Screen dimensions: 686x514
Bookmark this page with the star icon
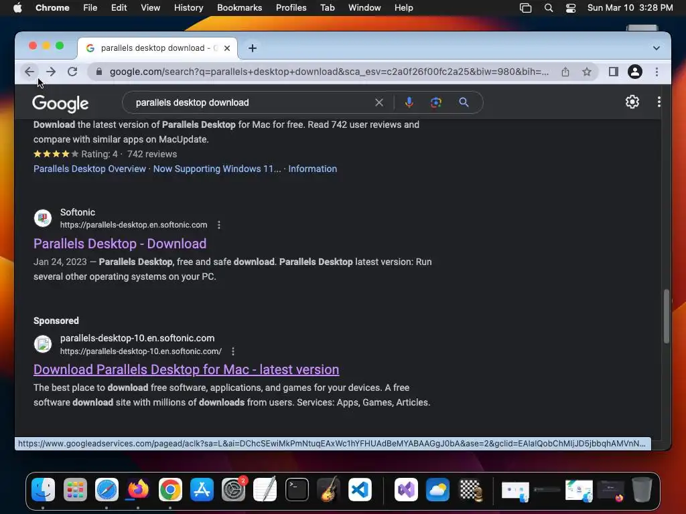click(x=587, y=72)
